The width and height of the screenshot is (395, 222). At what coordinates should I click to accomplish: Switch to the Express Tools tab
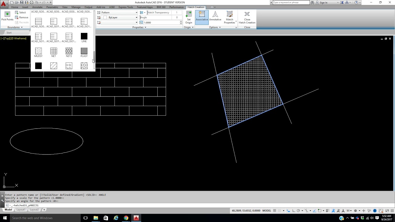(126, 7)
